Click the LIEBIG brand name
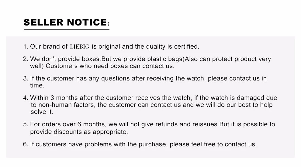This screenshot has width=301, height=167. click(x=80, y=46)
